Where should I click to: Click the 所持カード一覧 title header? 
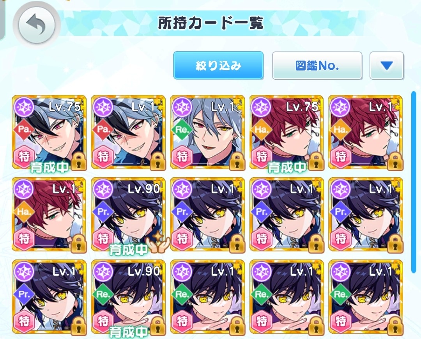tap(211, 23)
